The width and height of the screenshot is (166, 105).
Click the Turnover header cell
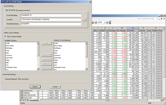point(133,30)
